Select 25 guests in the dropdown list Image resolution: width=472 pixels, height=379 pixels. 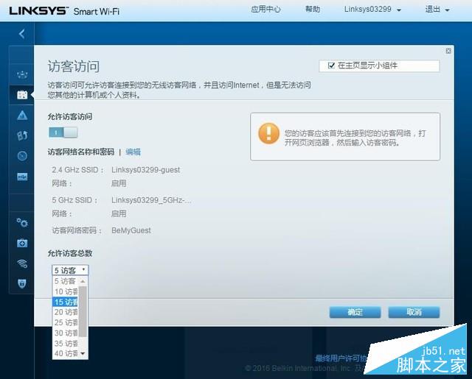coord(65,322)
